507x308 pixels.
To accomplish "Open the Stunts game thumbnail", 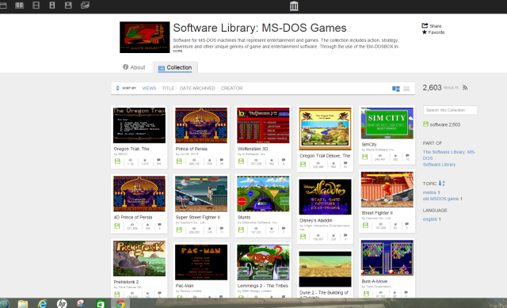I will 263,194.
